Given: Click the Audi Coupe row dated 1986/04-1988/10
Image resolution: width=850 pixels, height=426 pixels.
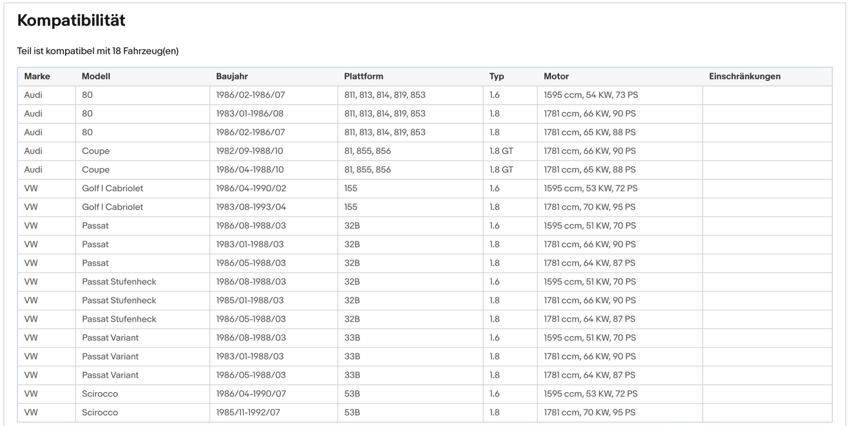Looking at the screenshot, I should pos(249,170).
